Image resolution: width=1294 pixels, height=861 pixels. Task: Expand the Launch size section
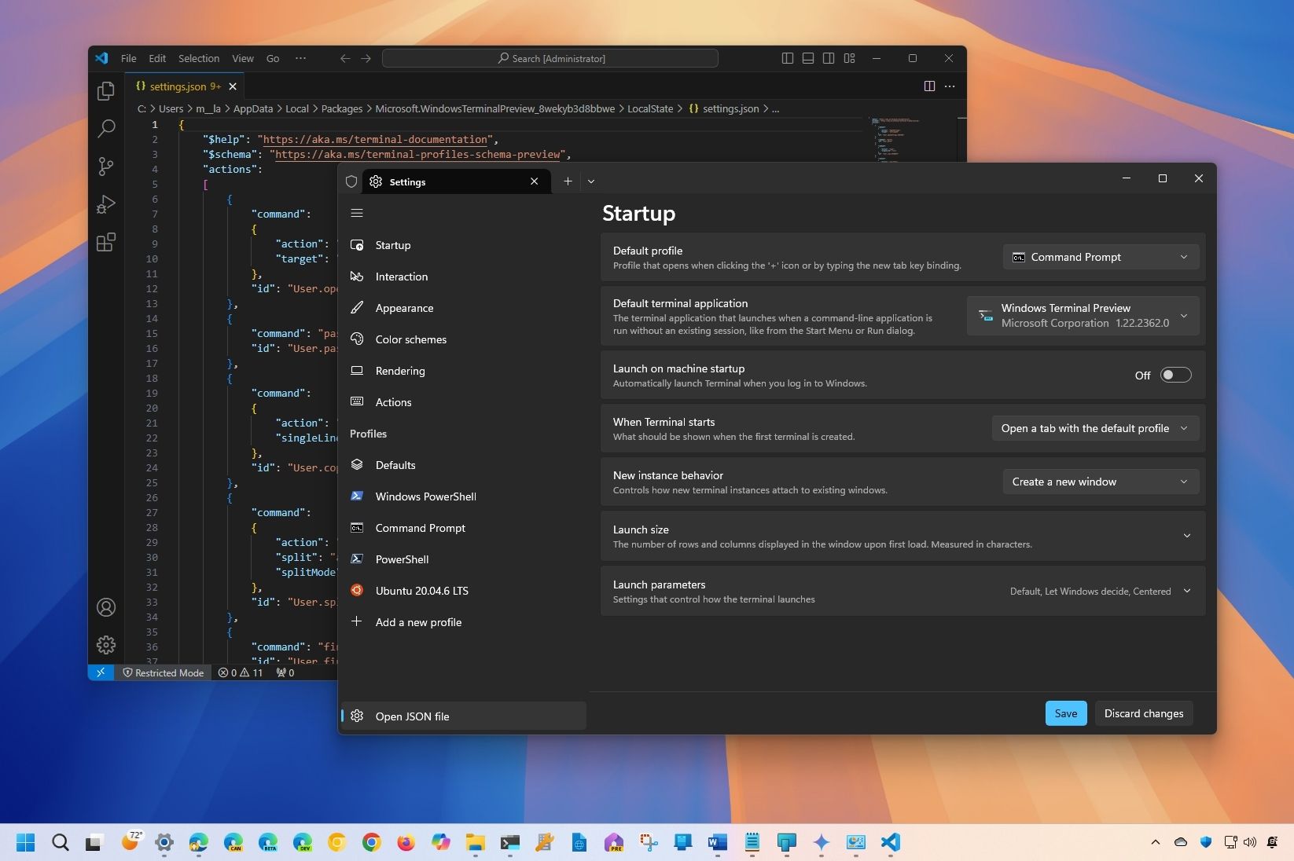[x=1187, y=536]
